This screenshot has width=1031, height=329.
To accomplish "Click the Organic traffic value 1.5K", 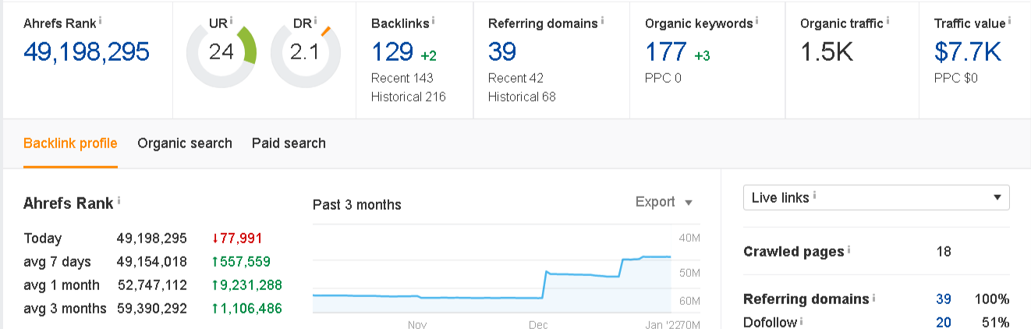I will (827, 52).
